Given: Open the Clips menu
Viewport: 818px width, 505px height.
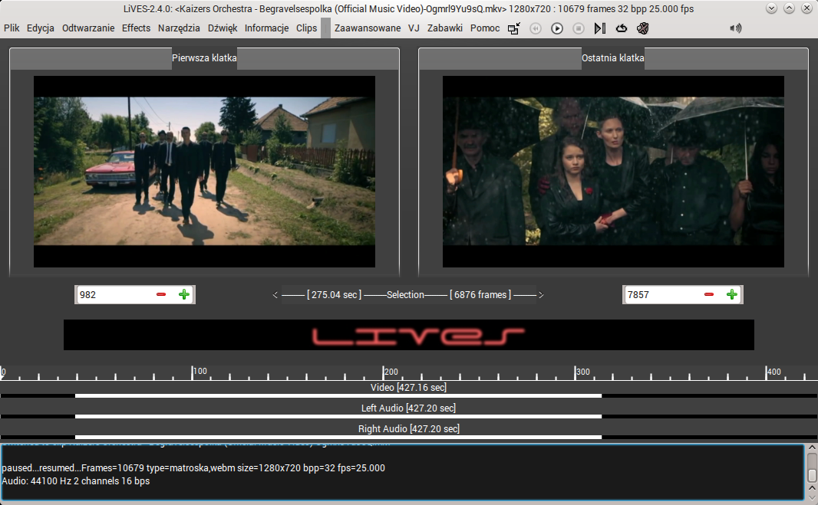Looking at the screenshot, I should pos(307,28).
